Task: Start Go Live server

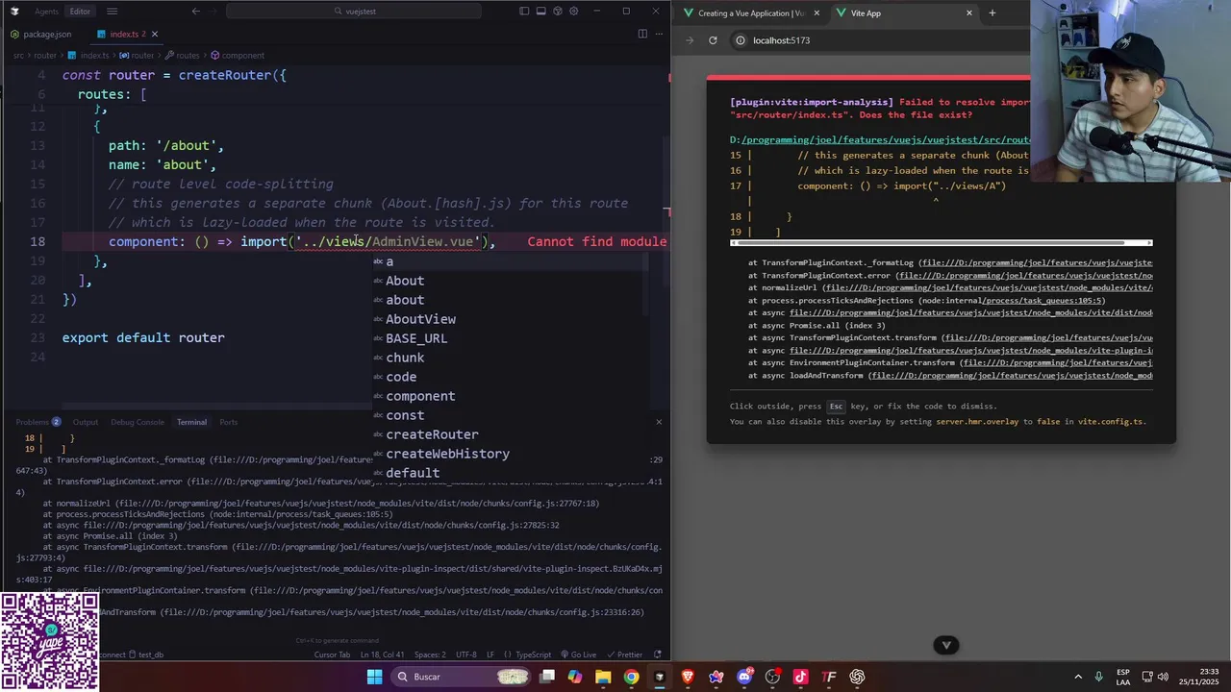Action: tap(578, 655)
